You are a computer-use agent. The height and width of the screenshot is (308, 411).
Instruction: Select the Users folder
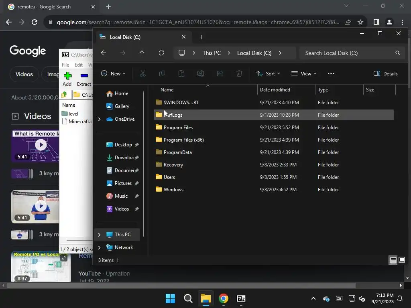(x=274, y=177)
